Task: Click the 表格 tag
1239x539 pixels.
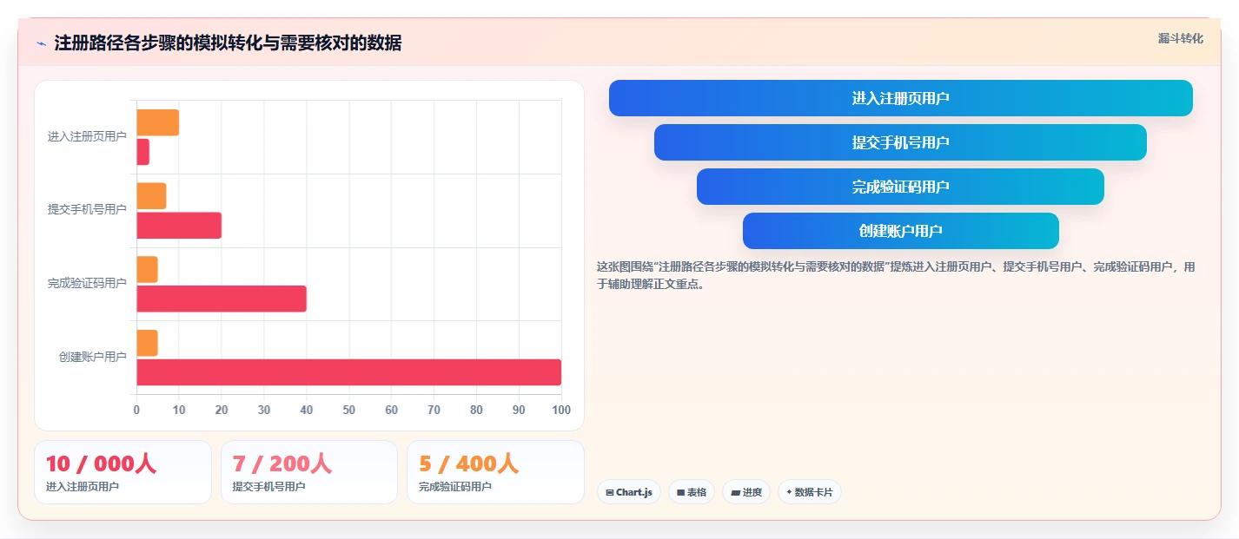Action: click(x=692, y=492)
